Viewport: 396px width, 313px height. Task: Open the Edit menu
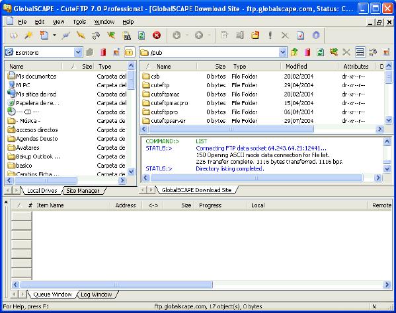click(40, 22)
